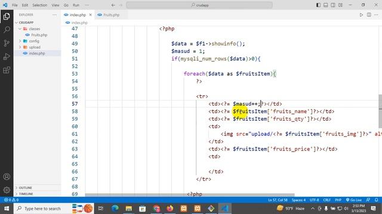Click the vertical scrollbar thumb in editor
This screenshot has width=382, height=214.
pyautogui.click(x=380, y=111)
